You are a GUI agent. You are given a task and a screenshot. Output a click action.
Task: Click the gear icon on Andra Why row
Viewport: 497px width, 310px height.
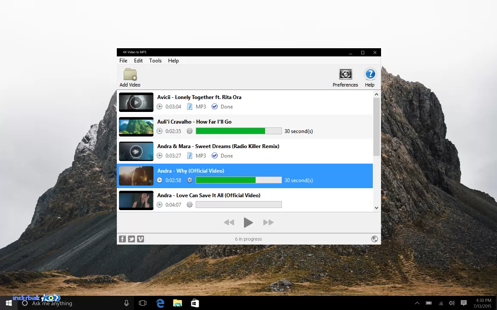190,180
